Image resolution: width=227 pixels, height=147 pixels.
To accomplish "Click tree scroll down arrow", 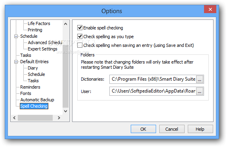I will (66, 111).
